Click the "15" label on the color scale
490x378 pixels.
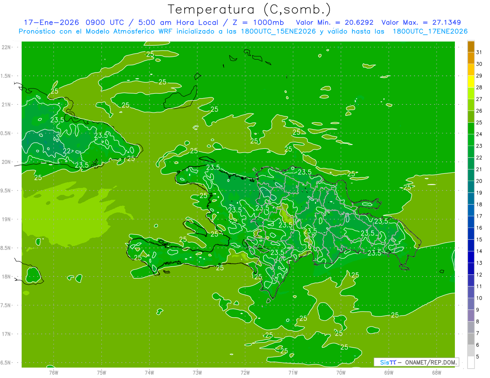[x=479, y=239]
